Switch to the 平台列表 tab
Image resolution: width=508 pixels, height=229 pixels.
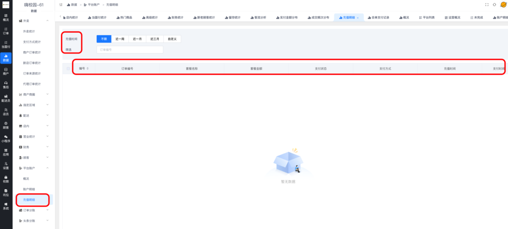click(x=426, y=17)
